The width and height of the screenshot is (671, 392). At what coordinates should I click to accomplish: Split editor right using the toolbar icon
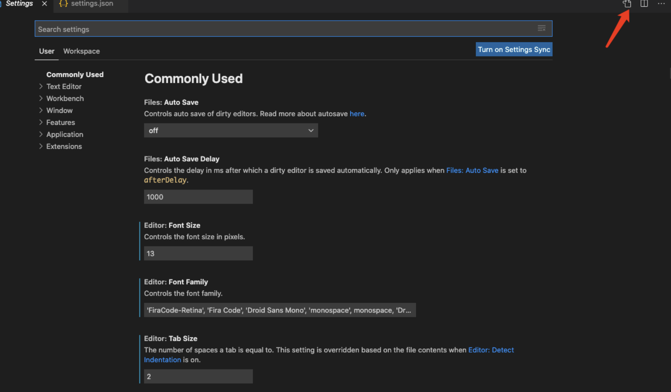[644, 4]
